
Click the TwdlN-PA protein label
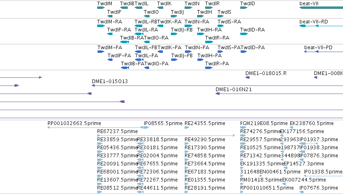197,48
